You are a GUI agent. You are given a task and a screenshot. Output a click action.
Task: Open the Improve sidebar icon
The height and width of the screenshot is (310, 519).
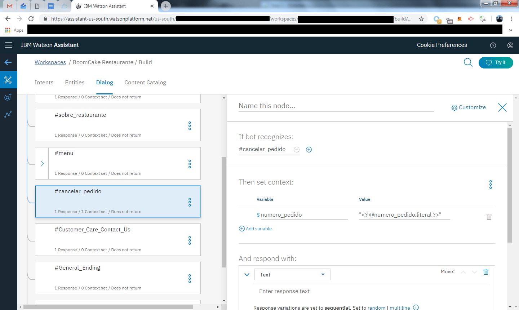(x=8, y=97)
